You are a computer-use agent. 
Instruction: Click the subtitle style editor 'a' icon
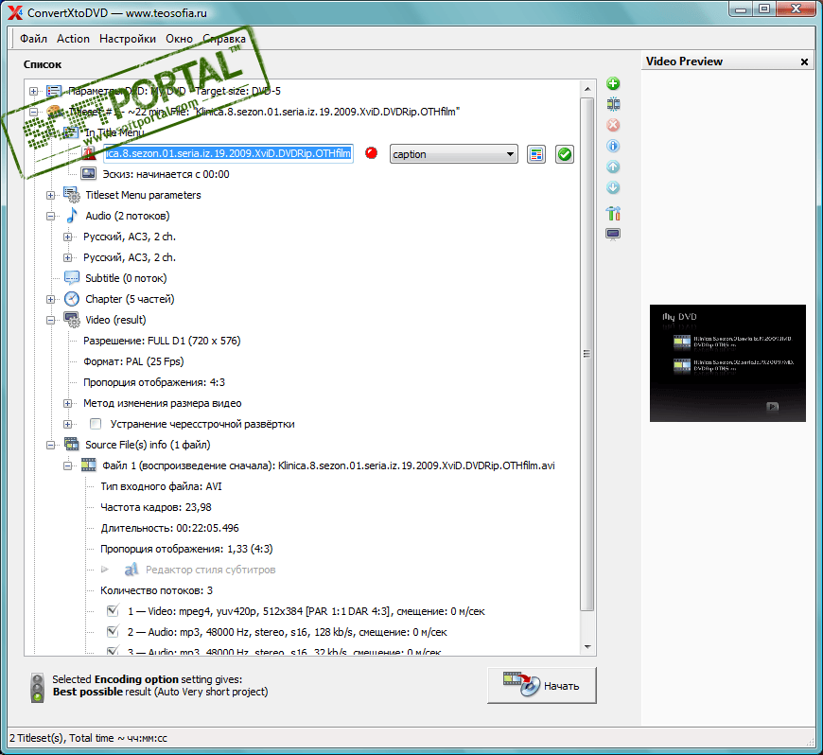coord(131,570)
